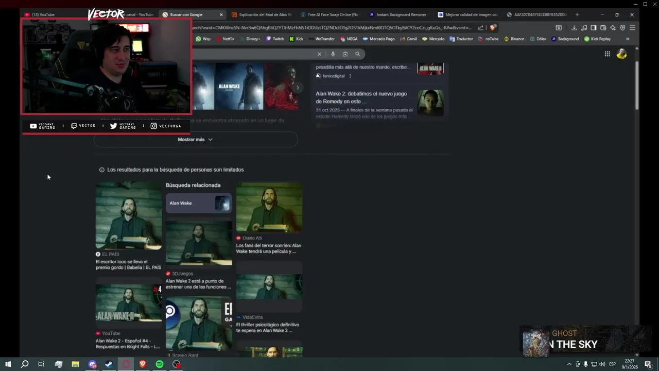Expand Mostrar más results
This screenshot has width=659, height=371.
[195, 140]
